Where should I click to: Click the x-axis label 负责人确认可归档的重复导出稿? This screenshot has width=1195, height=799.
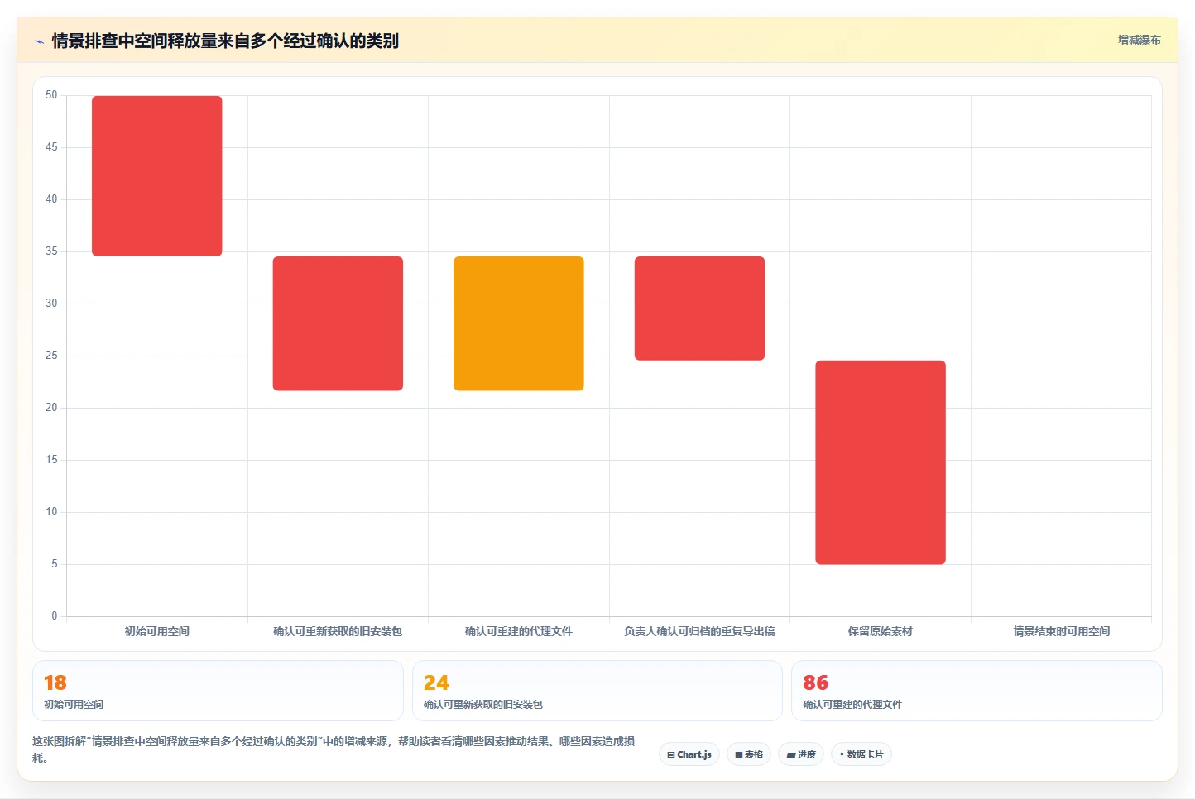tap(699, 631)
